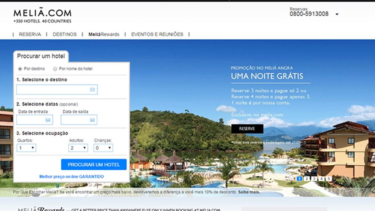The width and height of the screenshot is (375, 211).
Task: Open the Crianças dropdown
Action: (x=103, y=148)
